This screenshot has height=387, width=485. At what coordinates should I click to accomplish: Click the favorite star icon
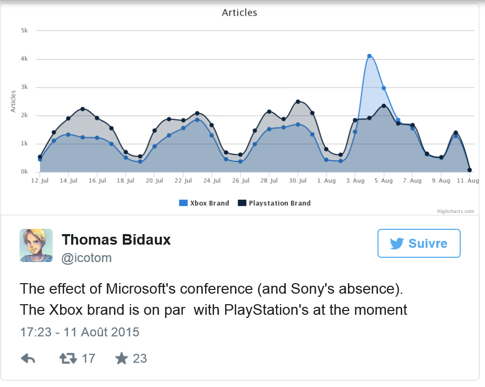pos(122,359)
